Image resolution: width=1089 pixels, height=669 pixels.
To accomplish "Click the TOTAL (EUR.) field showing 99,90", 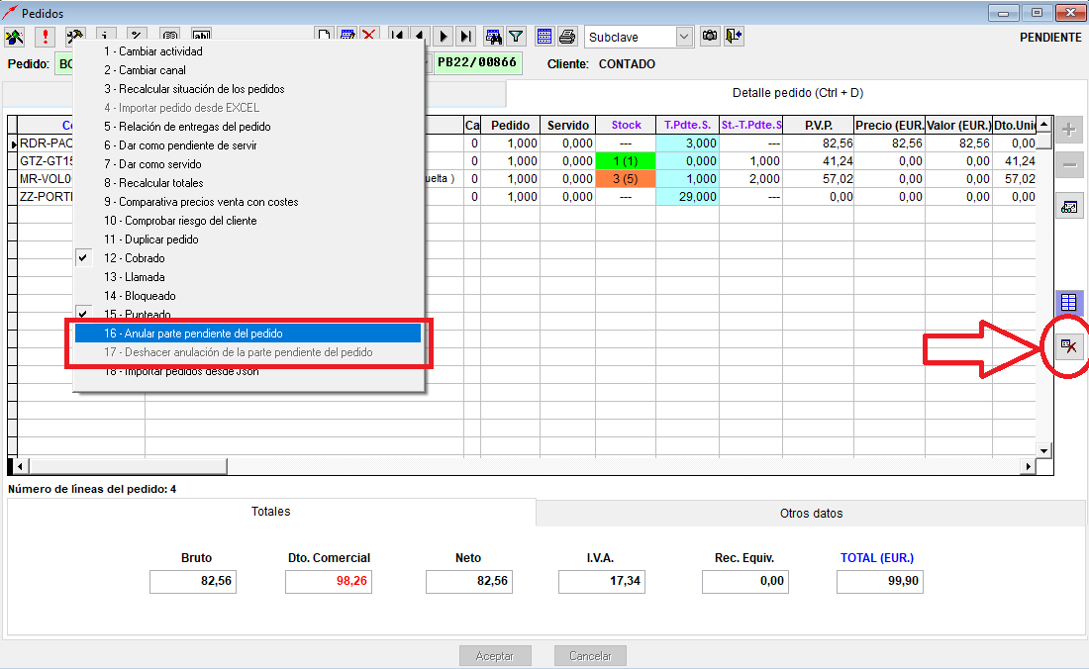I will [880, 581].
